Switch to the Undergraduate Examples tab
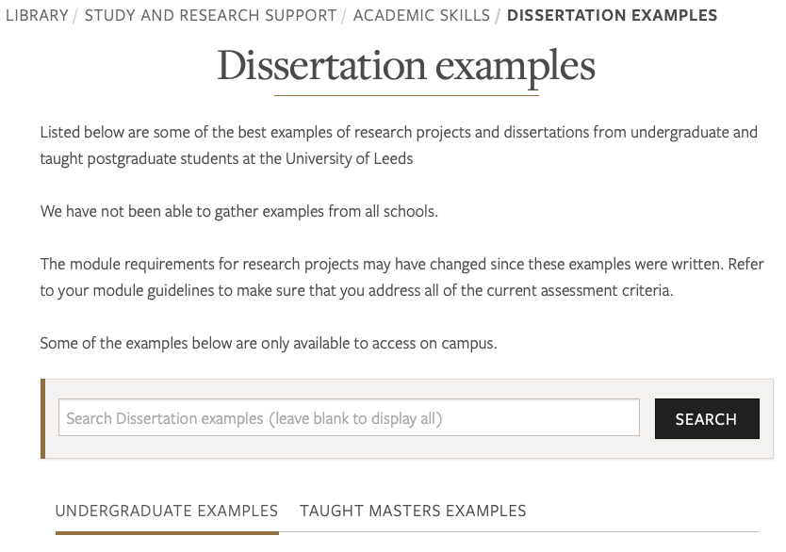 point(167,511)
